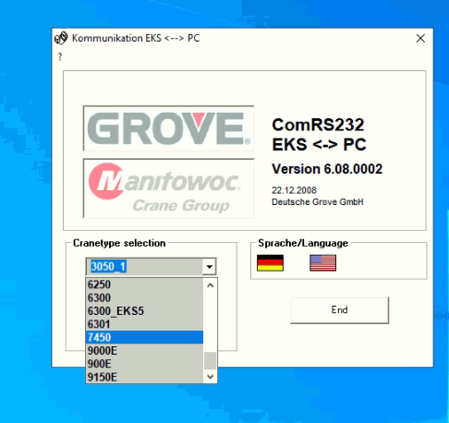Select 900E from the list

click(144, 364)
